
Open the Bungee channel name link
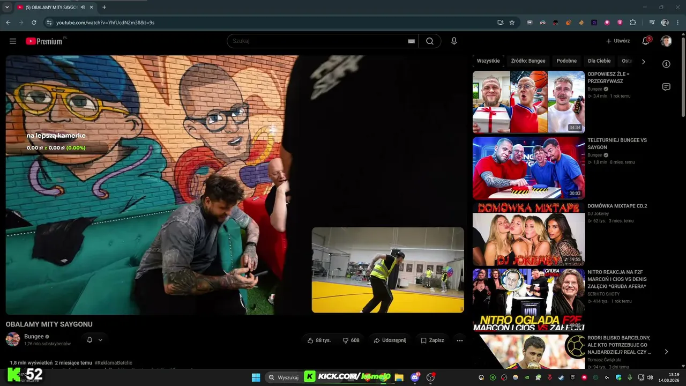point(34,337)
